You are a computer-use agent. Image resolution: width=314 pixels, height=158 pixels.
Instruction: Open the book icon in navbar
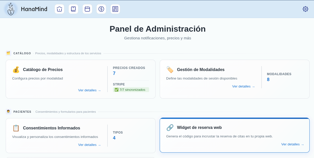point(73,9)
